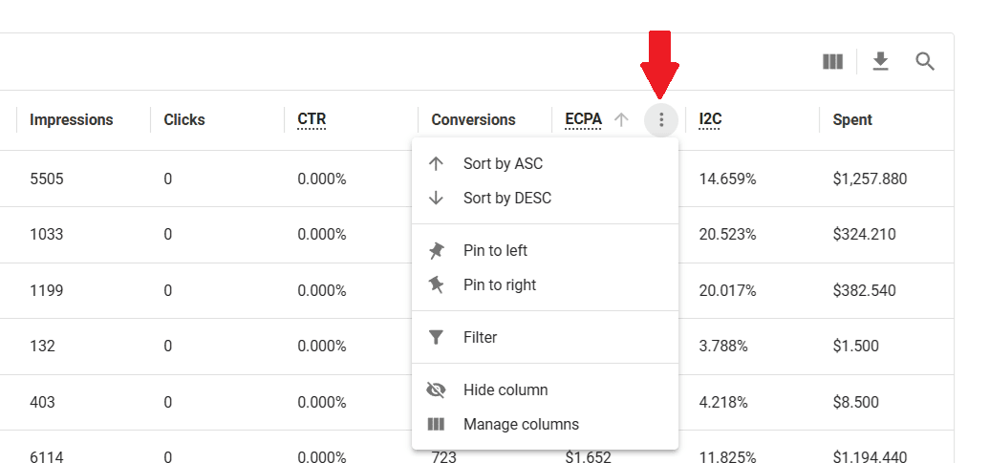
Task: Open the table search icon
Action: (924, 62)
